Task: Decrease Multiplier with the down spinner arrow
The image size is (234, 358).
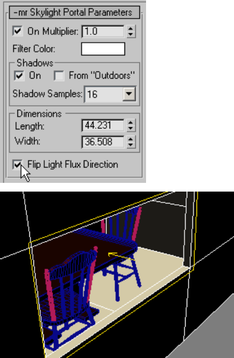Action: (131, 34)
